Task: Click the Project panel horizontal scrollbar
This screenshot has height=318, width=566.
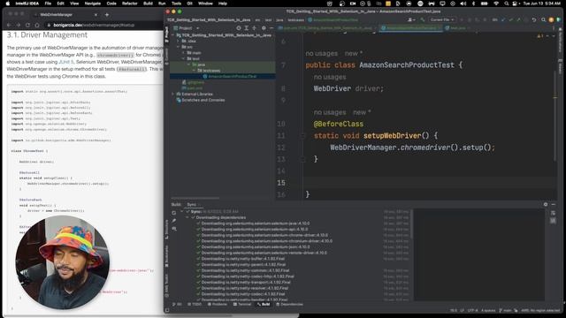Action: pyautogui.click(x=195, y=198)
